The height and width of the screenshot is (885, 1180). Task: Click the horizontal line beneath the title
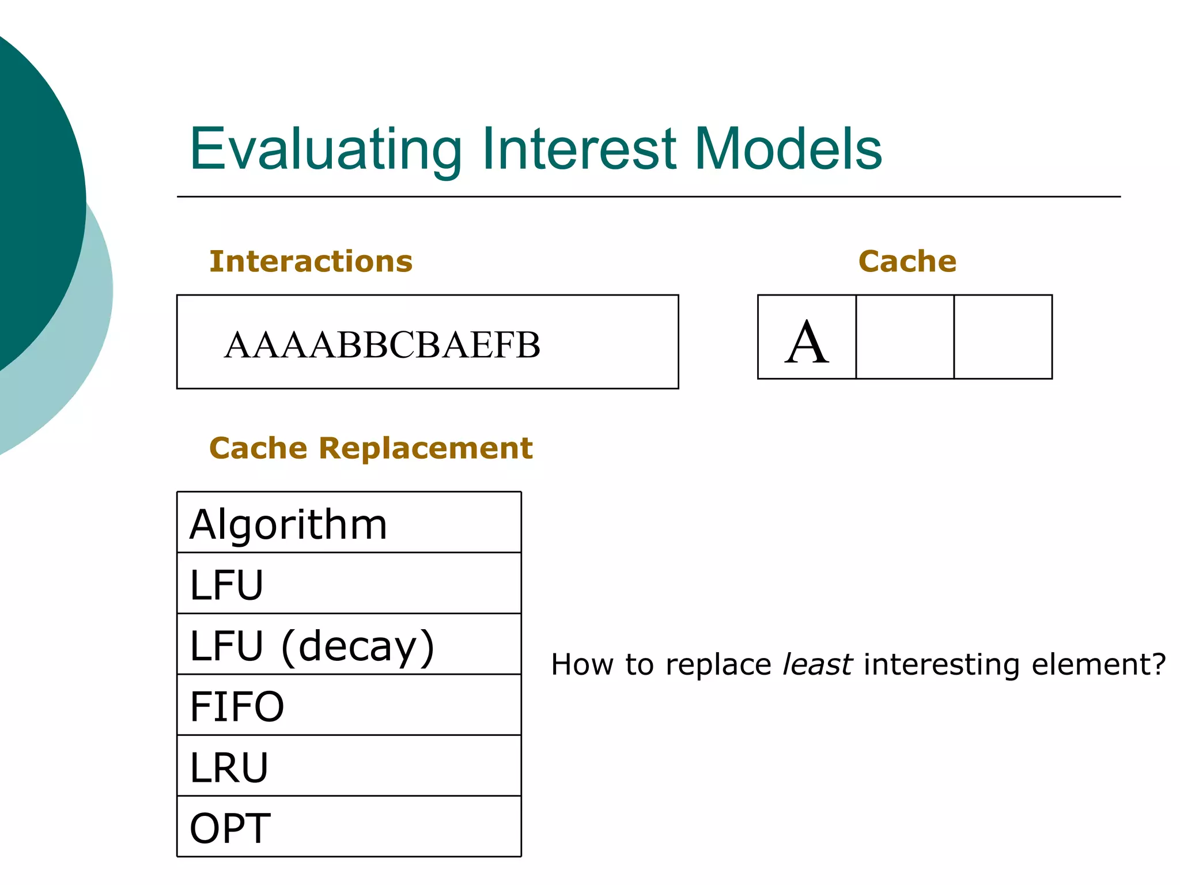point(648,197)
